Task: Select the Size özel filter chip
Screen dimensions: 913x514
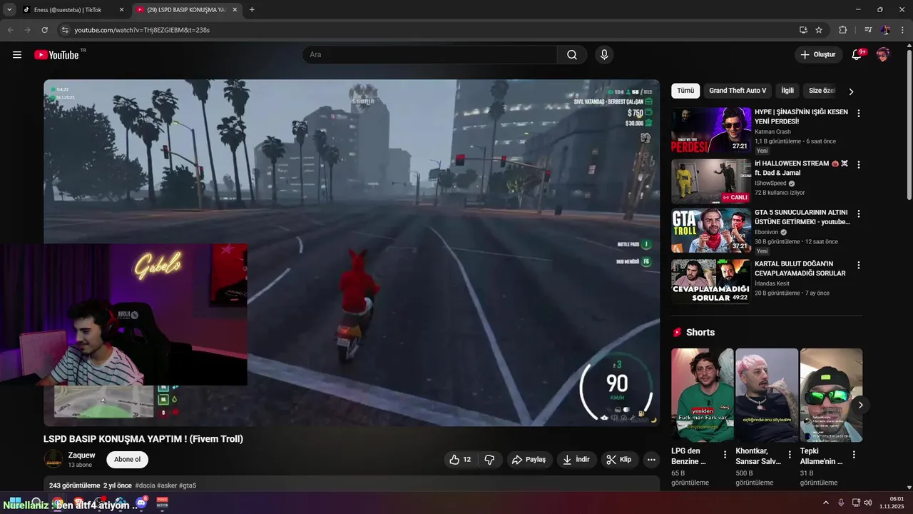Action: (x=822, y=91)
